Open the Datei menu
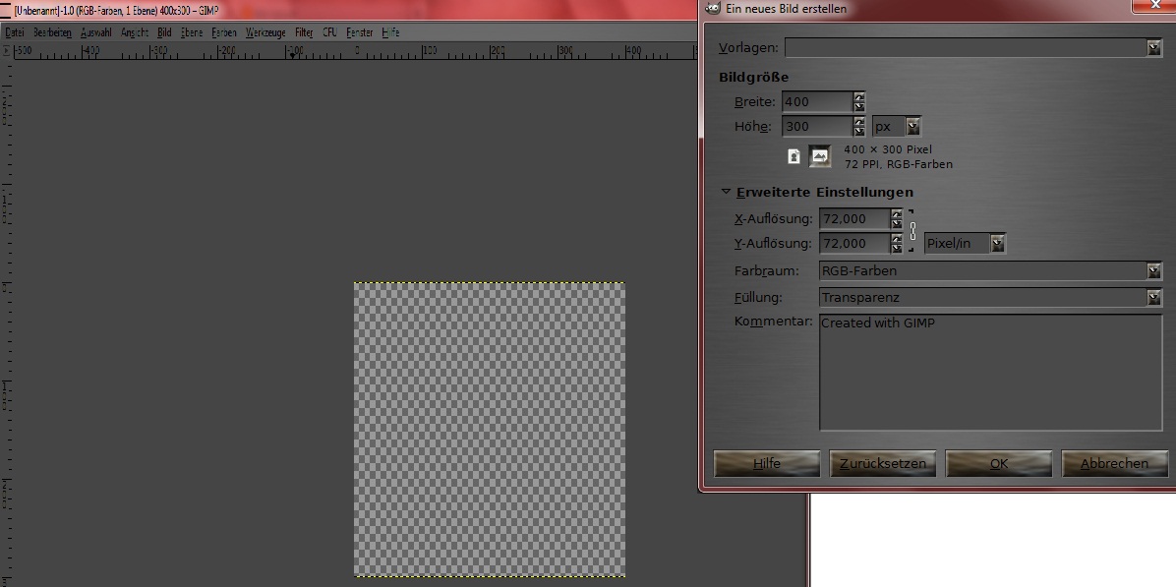The image size is (1176, 587). coord(15,32)
